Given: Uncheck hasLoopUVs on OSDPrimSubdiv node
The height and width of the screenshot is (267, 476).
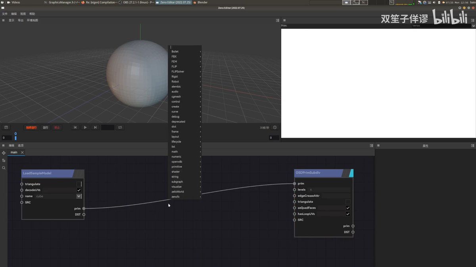Looking at the screenshot, I should (348, 214).
